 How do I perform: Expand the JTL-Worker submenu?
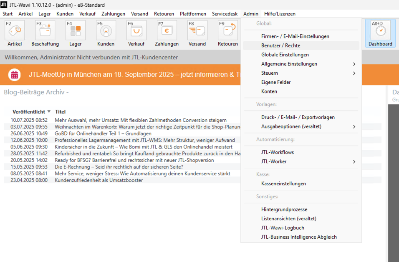pyautogui.click(x=301, y=161)
